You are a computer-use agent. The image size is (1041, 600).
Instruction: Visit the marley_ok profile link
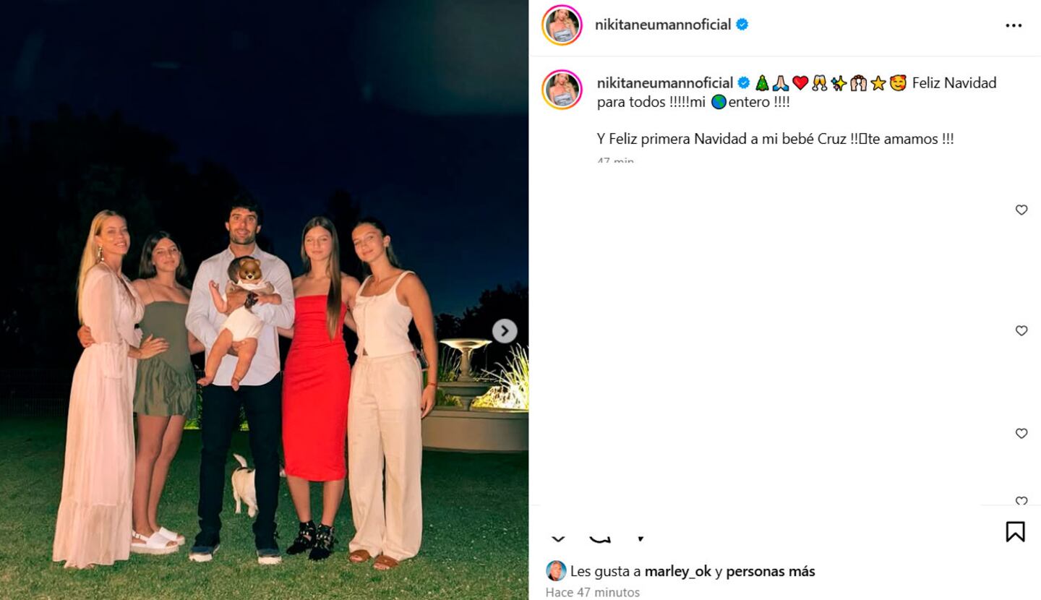point(678,571)
